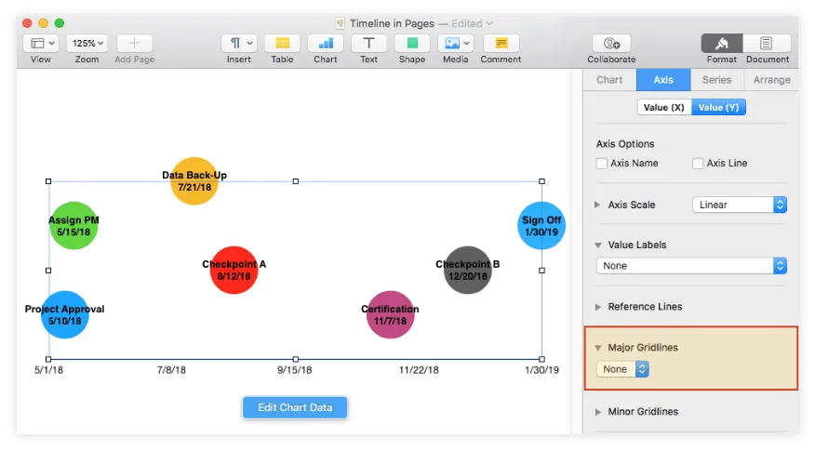Switch to the Series tab
815x451 pixels.
click(716, 80)
